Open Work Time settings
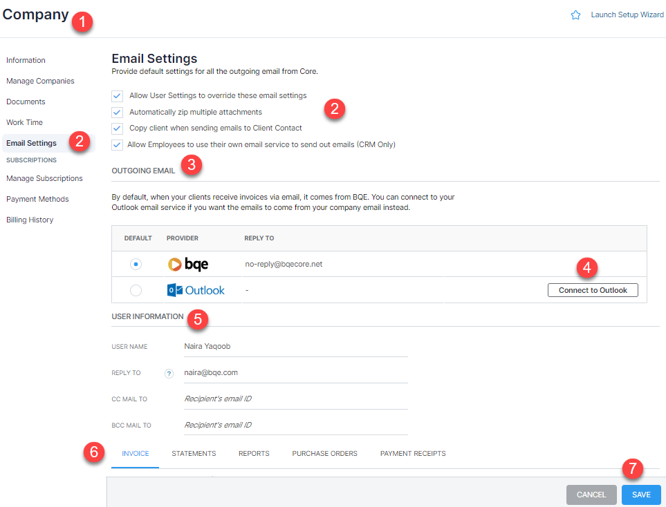The image size is (666, 507). pos(25,122)
